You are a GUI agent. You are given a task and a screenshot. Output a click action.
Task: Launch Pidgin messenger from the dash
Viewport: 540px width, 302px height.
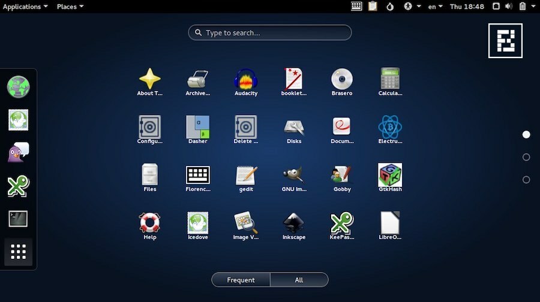tap(18, 153)
